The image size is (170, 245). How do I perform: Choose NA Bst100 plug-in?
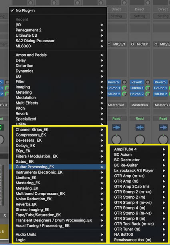click(139, 235)
